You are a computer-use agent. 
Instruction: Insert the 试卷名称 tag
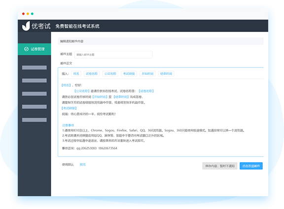click(92, 74)
